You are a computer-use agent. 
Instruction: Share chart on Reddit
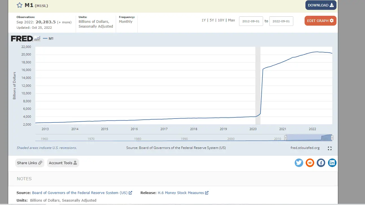(x=310, y=163)
